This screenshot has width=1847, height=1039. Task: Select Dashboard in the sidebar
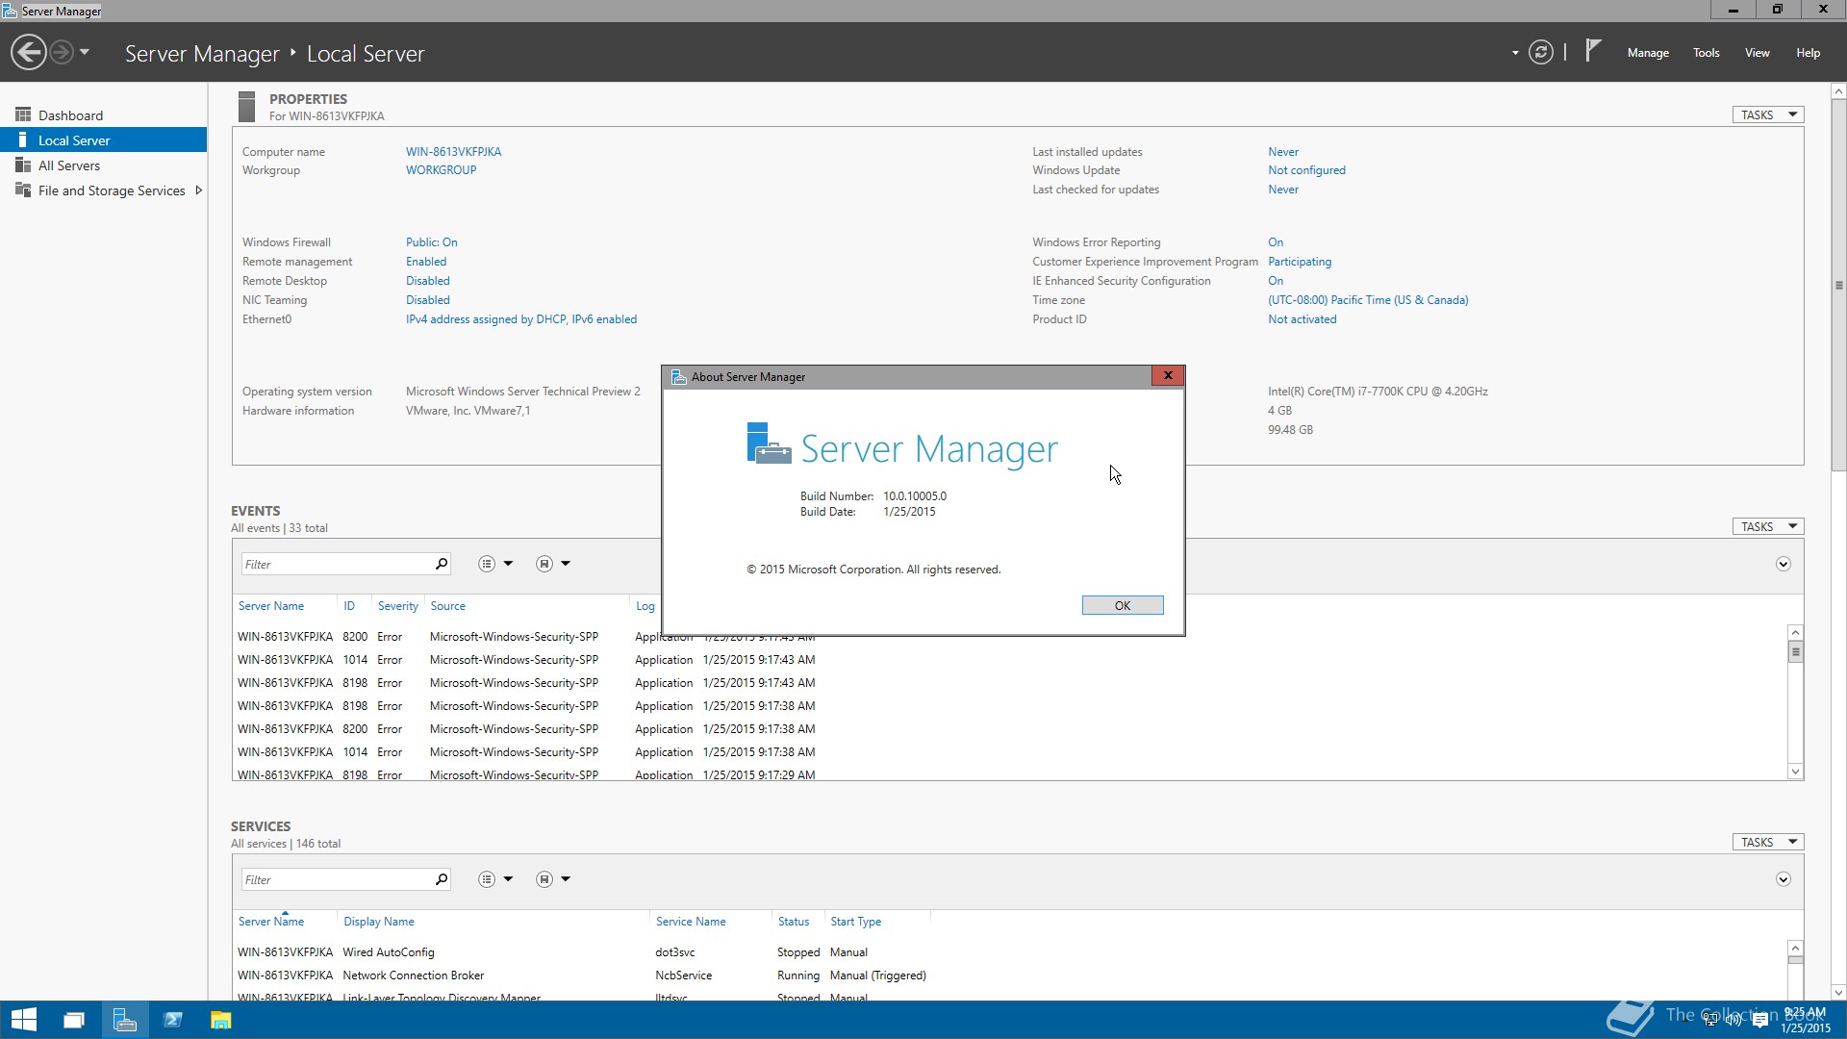103,114
